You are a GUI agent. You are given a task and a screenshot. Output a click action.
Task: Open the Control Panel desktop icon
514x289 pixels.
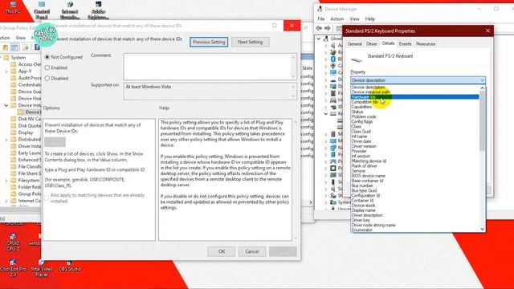click(42, 10)
